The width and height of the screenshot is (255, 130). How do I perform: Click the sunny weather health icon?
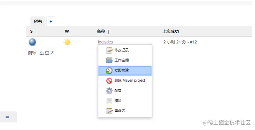point(67,42)
